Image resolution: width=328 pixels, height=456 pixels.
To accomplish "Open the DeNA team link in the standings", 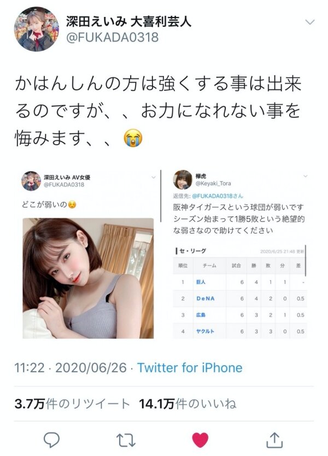I will tap(206, 299).
